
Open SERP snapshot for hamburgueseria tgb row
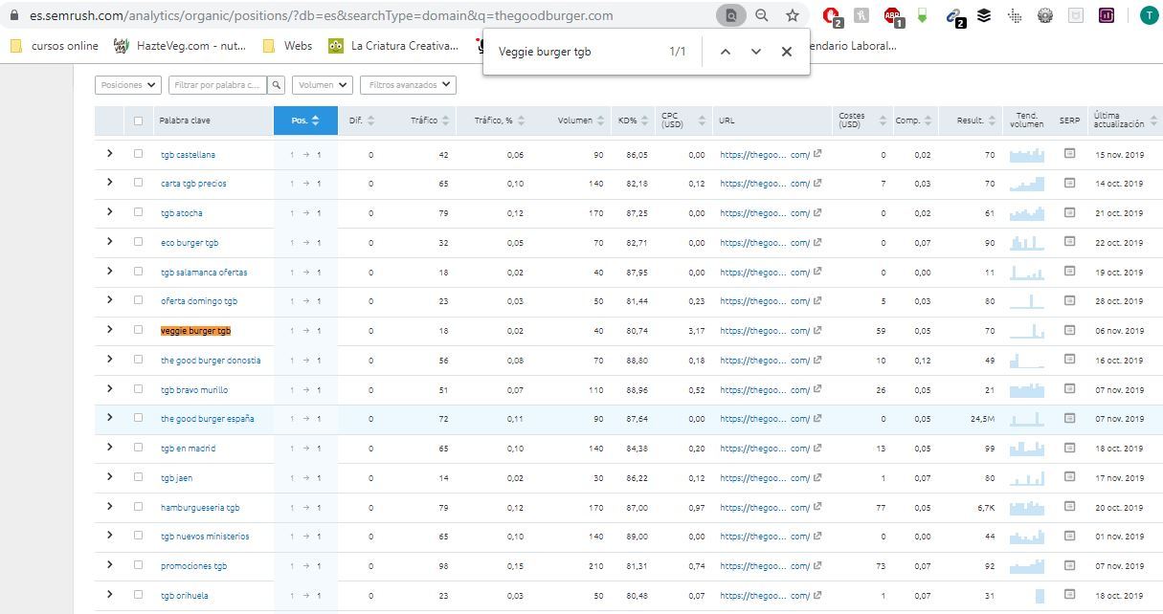(1069, 507)
